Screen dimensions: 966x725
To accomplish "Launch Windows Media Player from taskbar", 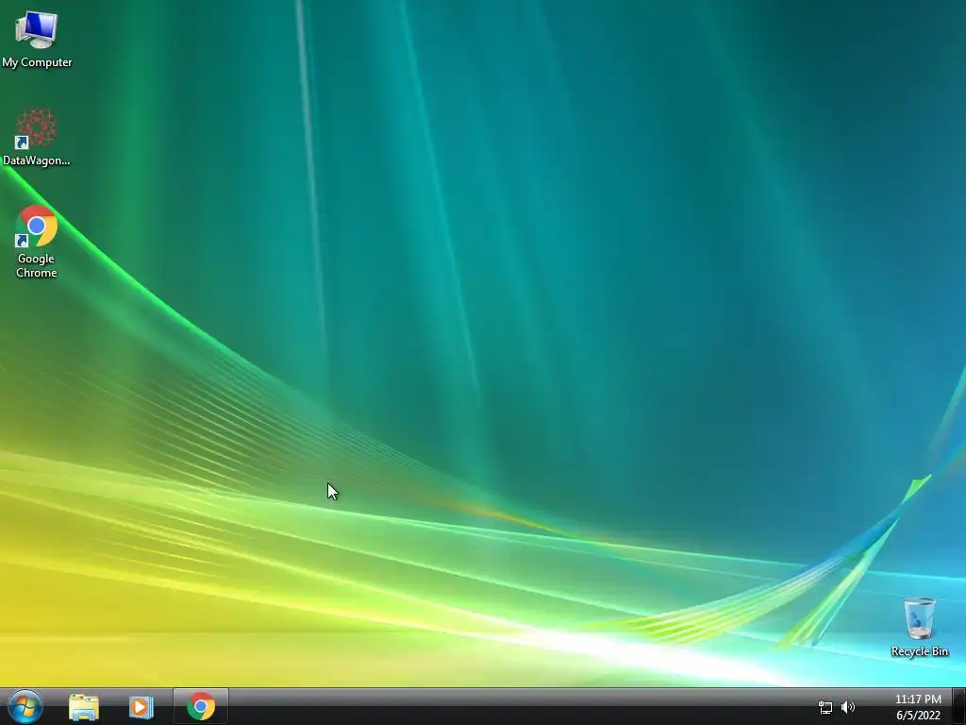I will [142, 707].
